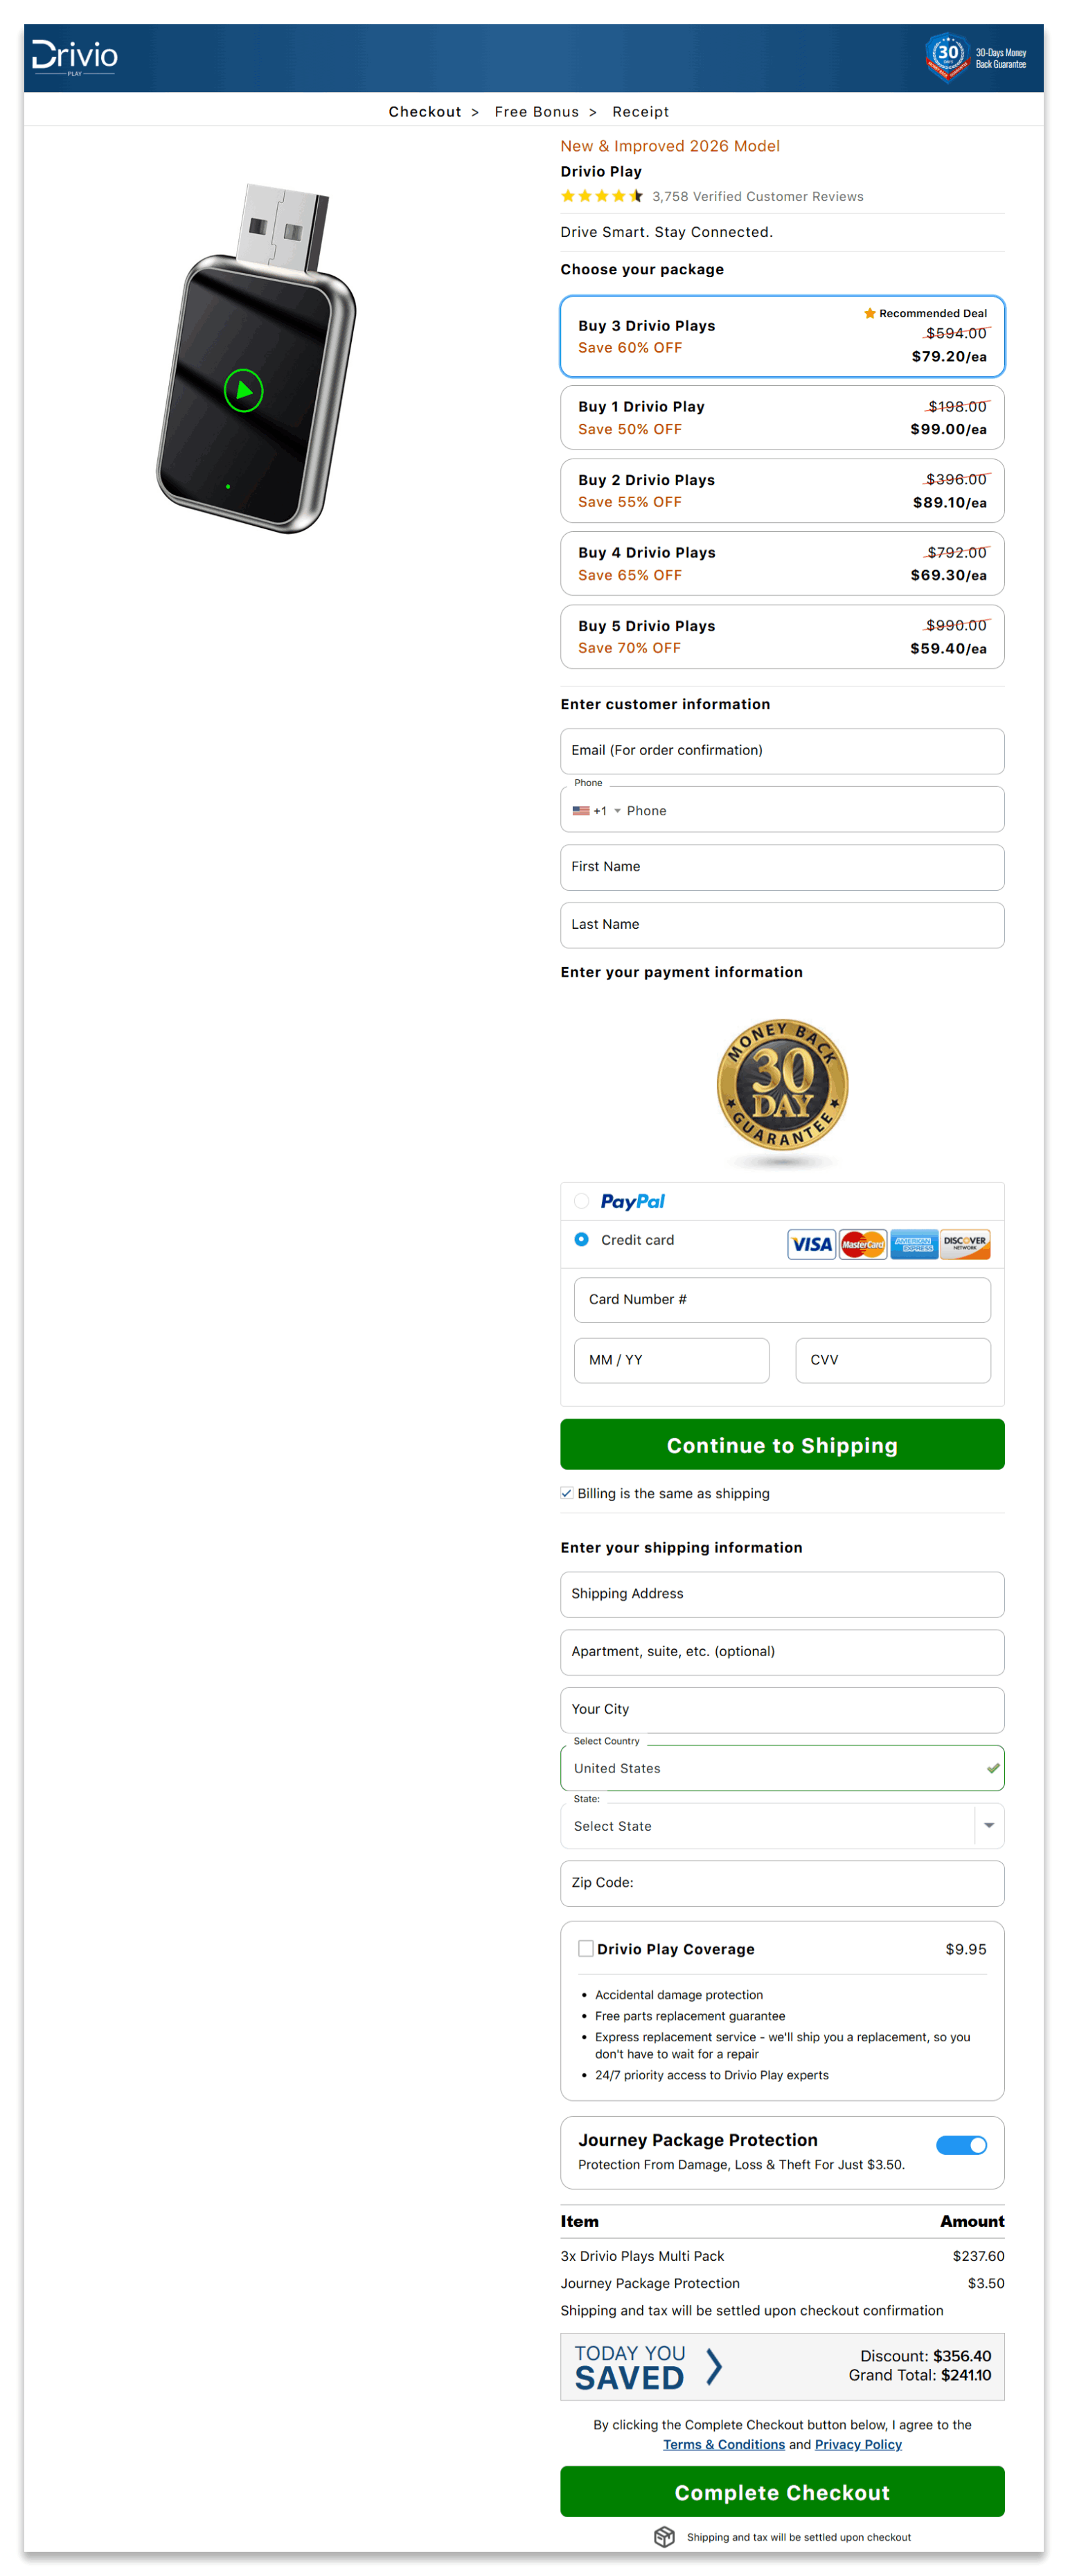The width and height of the screenshot is (1068, 2576).
Task: Open the Select State dropdown
Action: coord(782,1826)
